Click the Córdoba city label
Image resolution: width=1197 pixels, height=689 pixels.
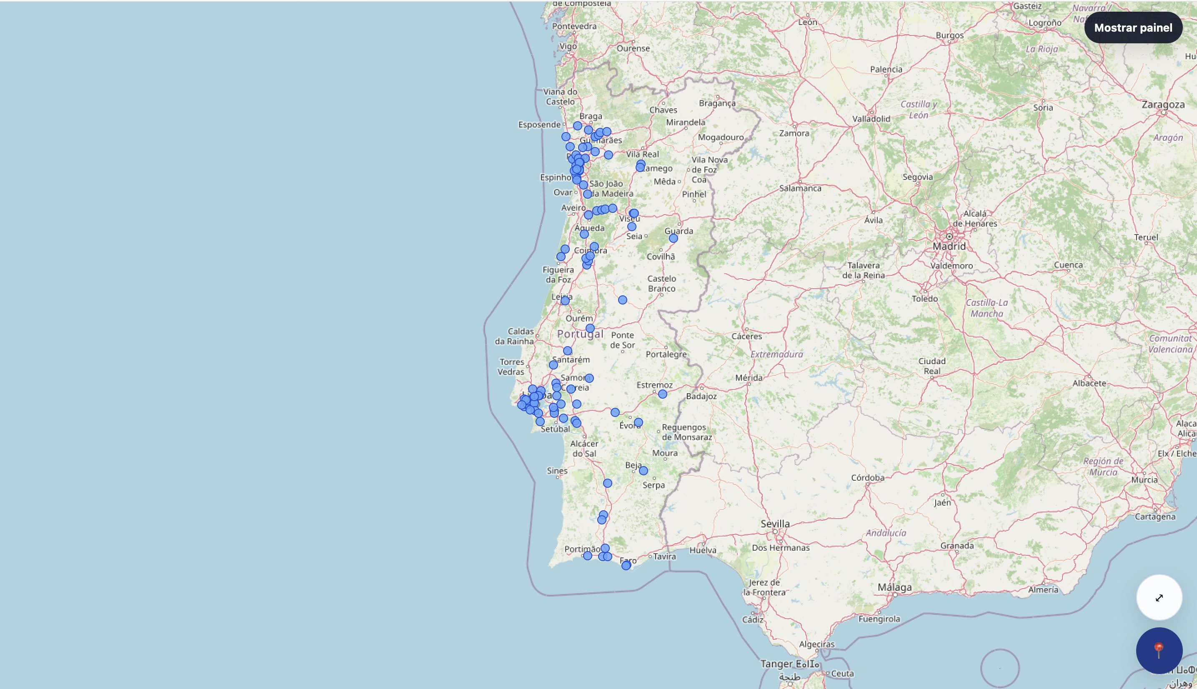(868, 478)
